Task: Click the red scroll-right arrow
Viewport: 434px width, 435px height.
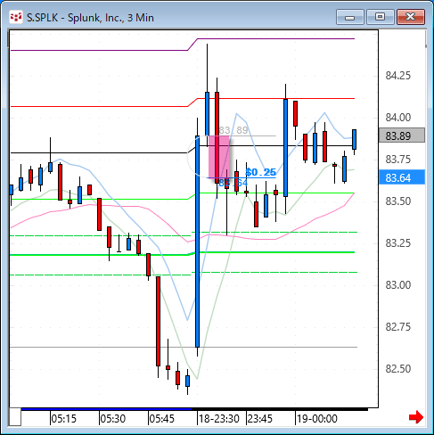Action: click(x=416, y=417)
